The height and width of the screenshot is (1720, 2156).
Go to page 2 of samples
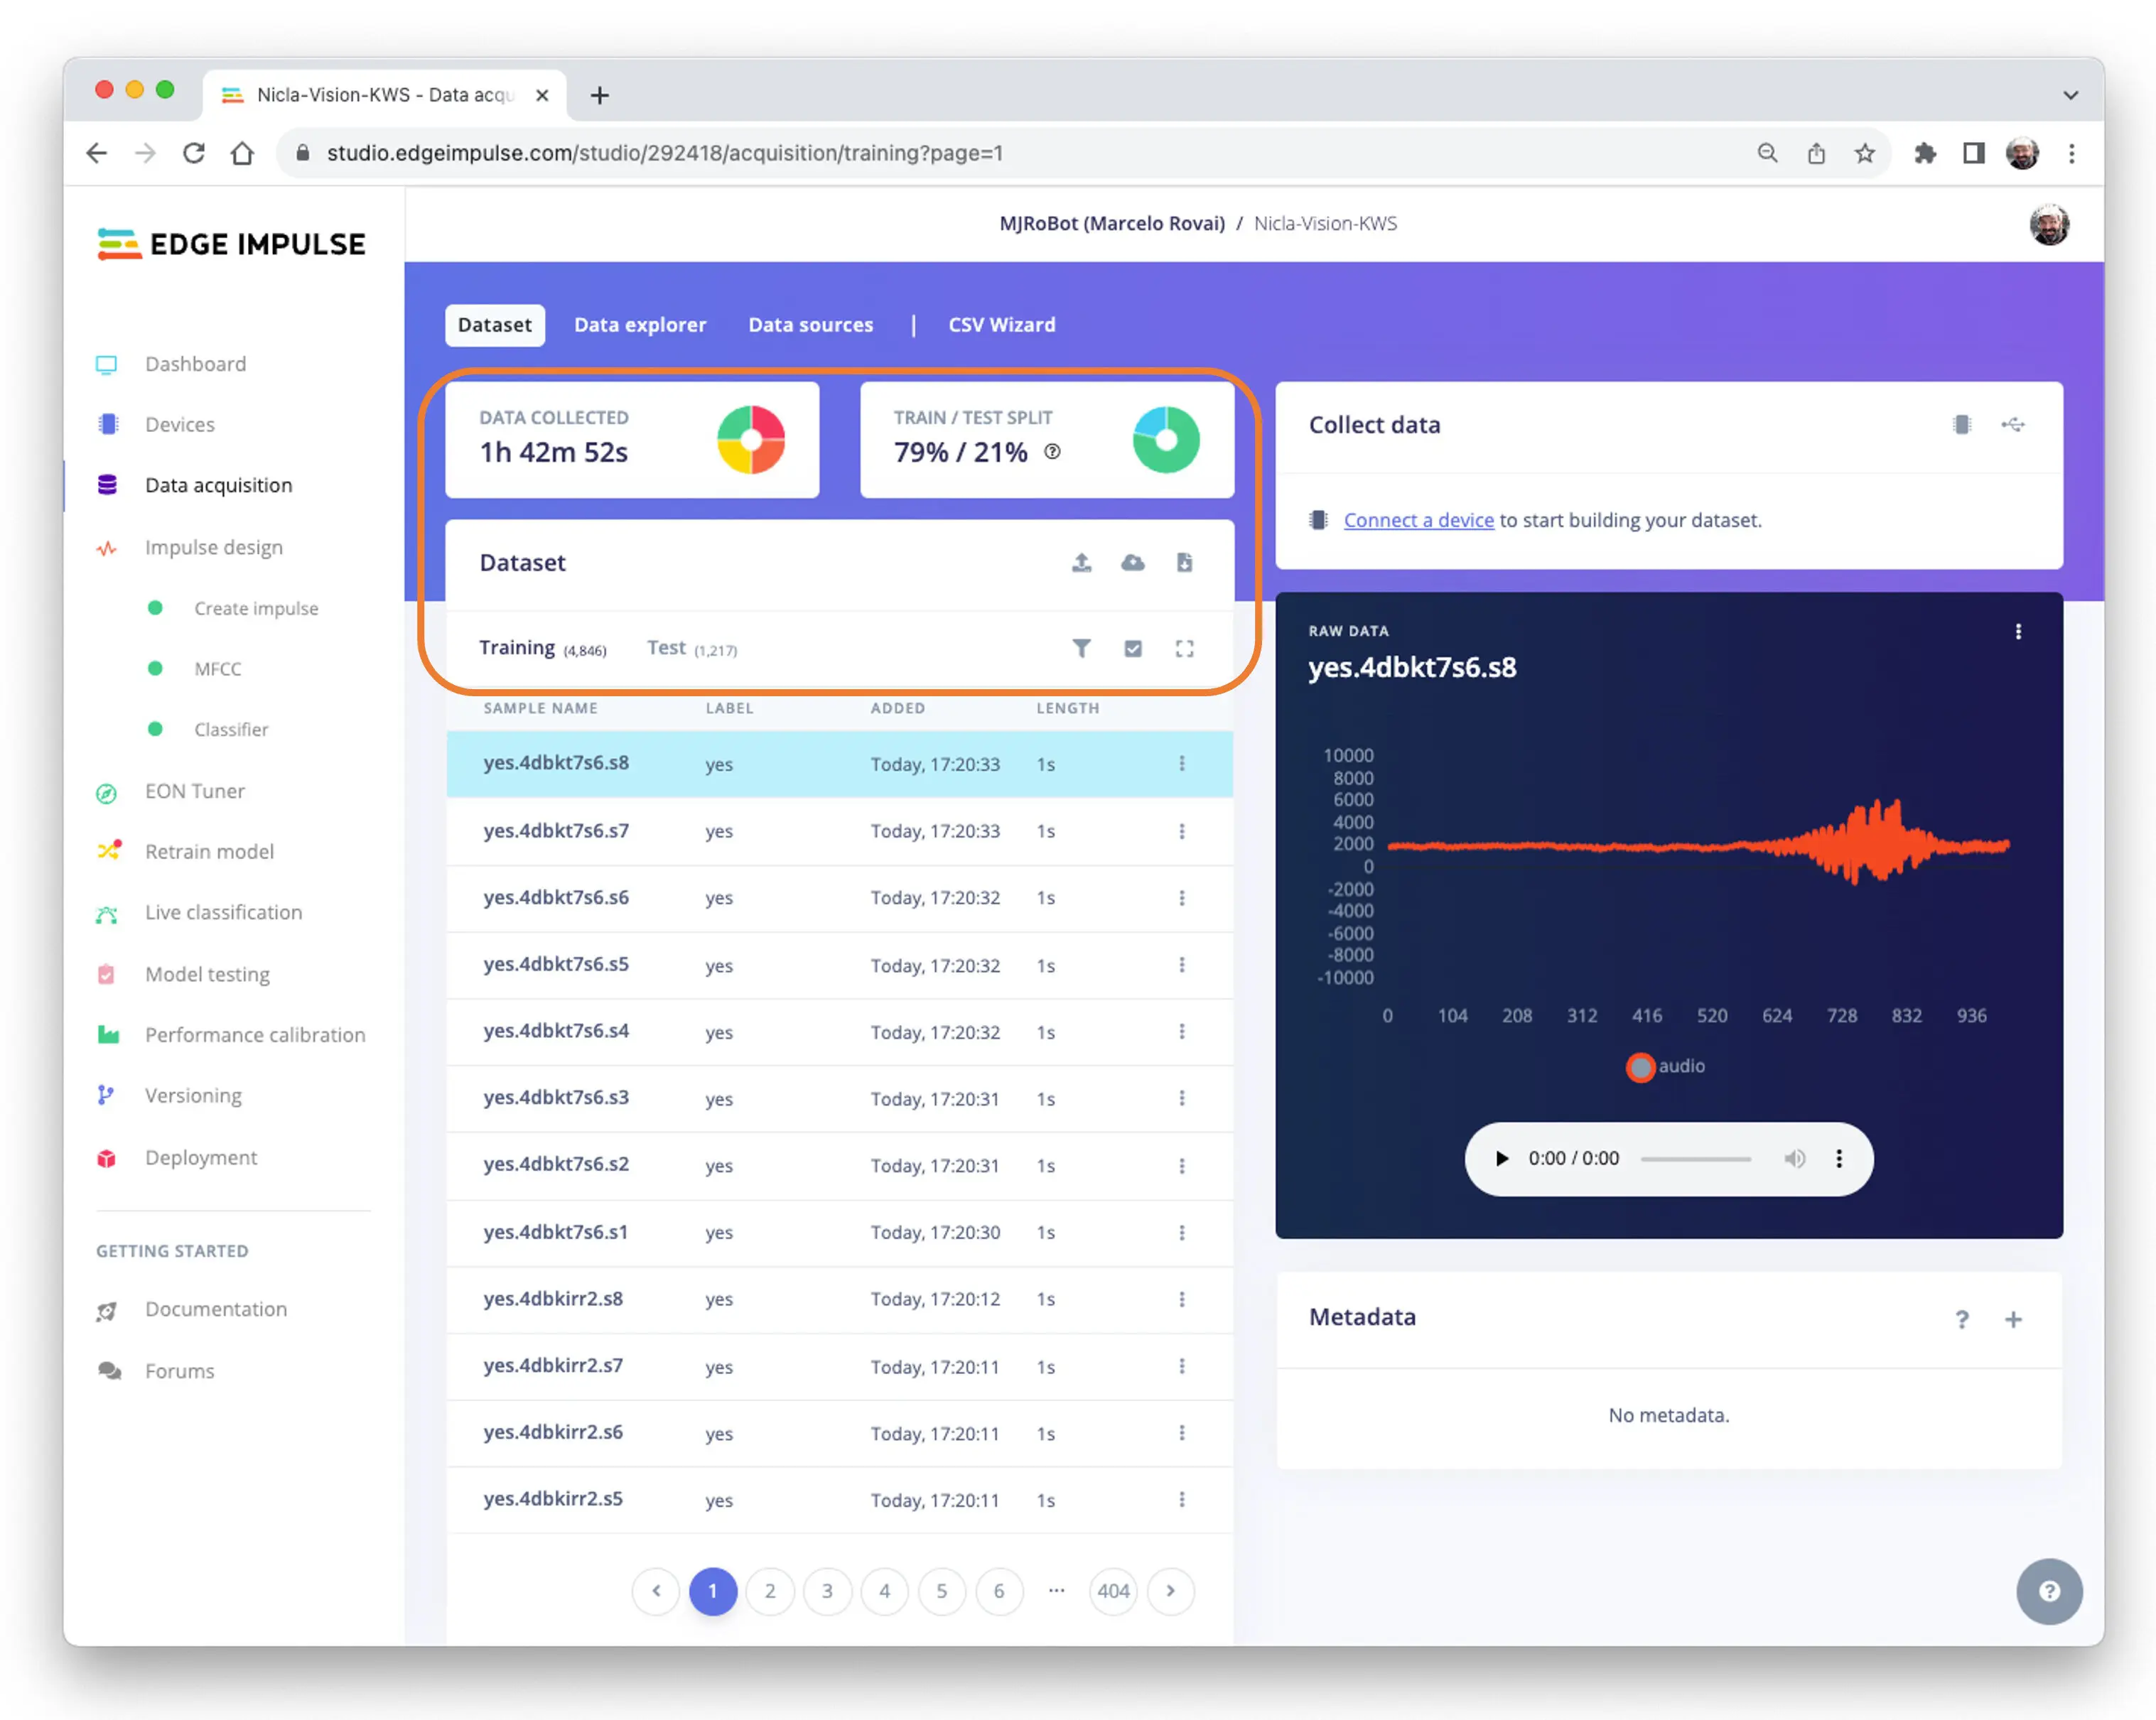(x=769, y=1590)
